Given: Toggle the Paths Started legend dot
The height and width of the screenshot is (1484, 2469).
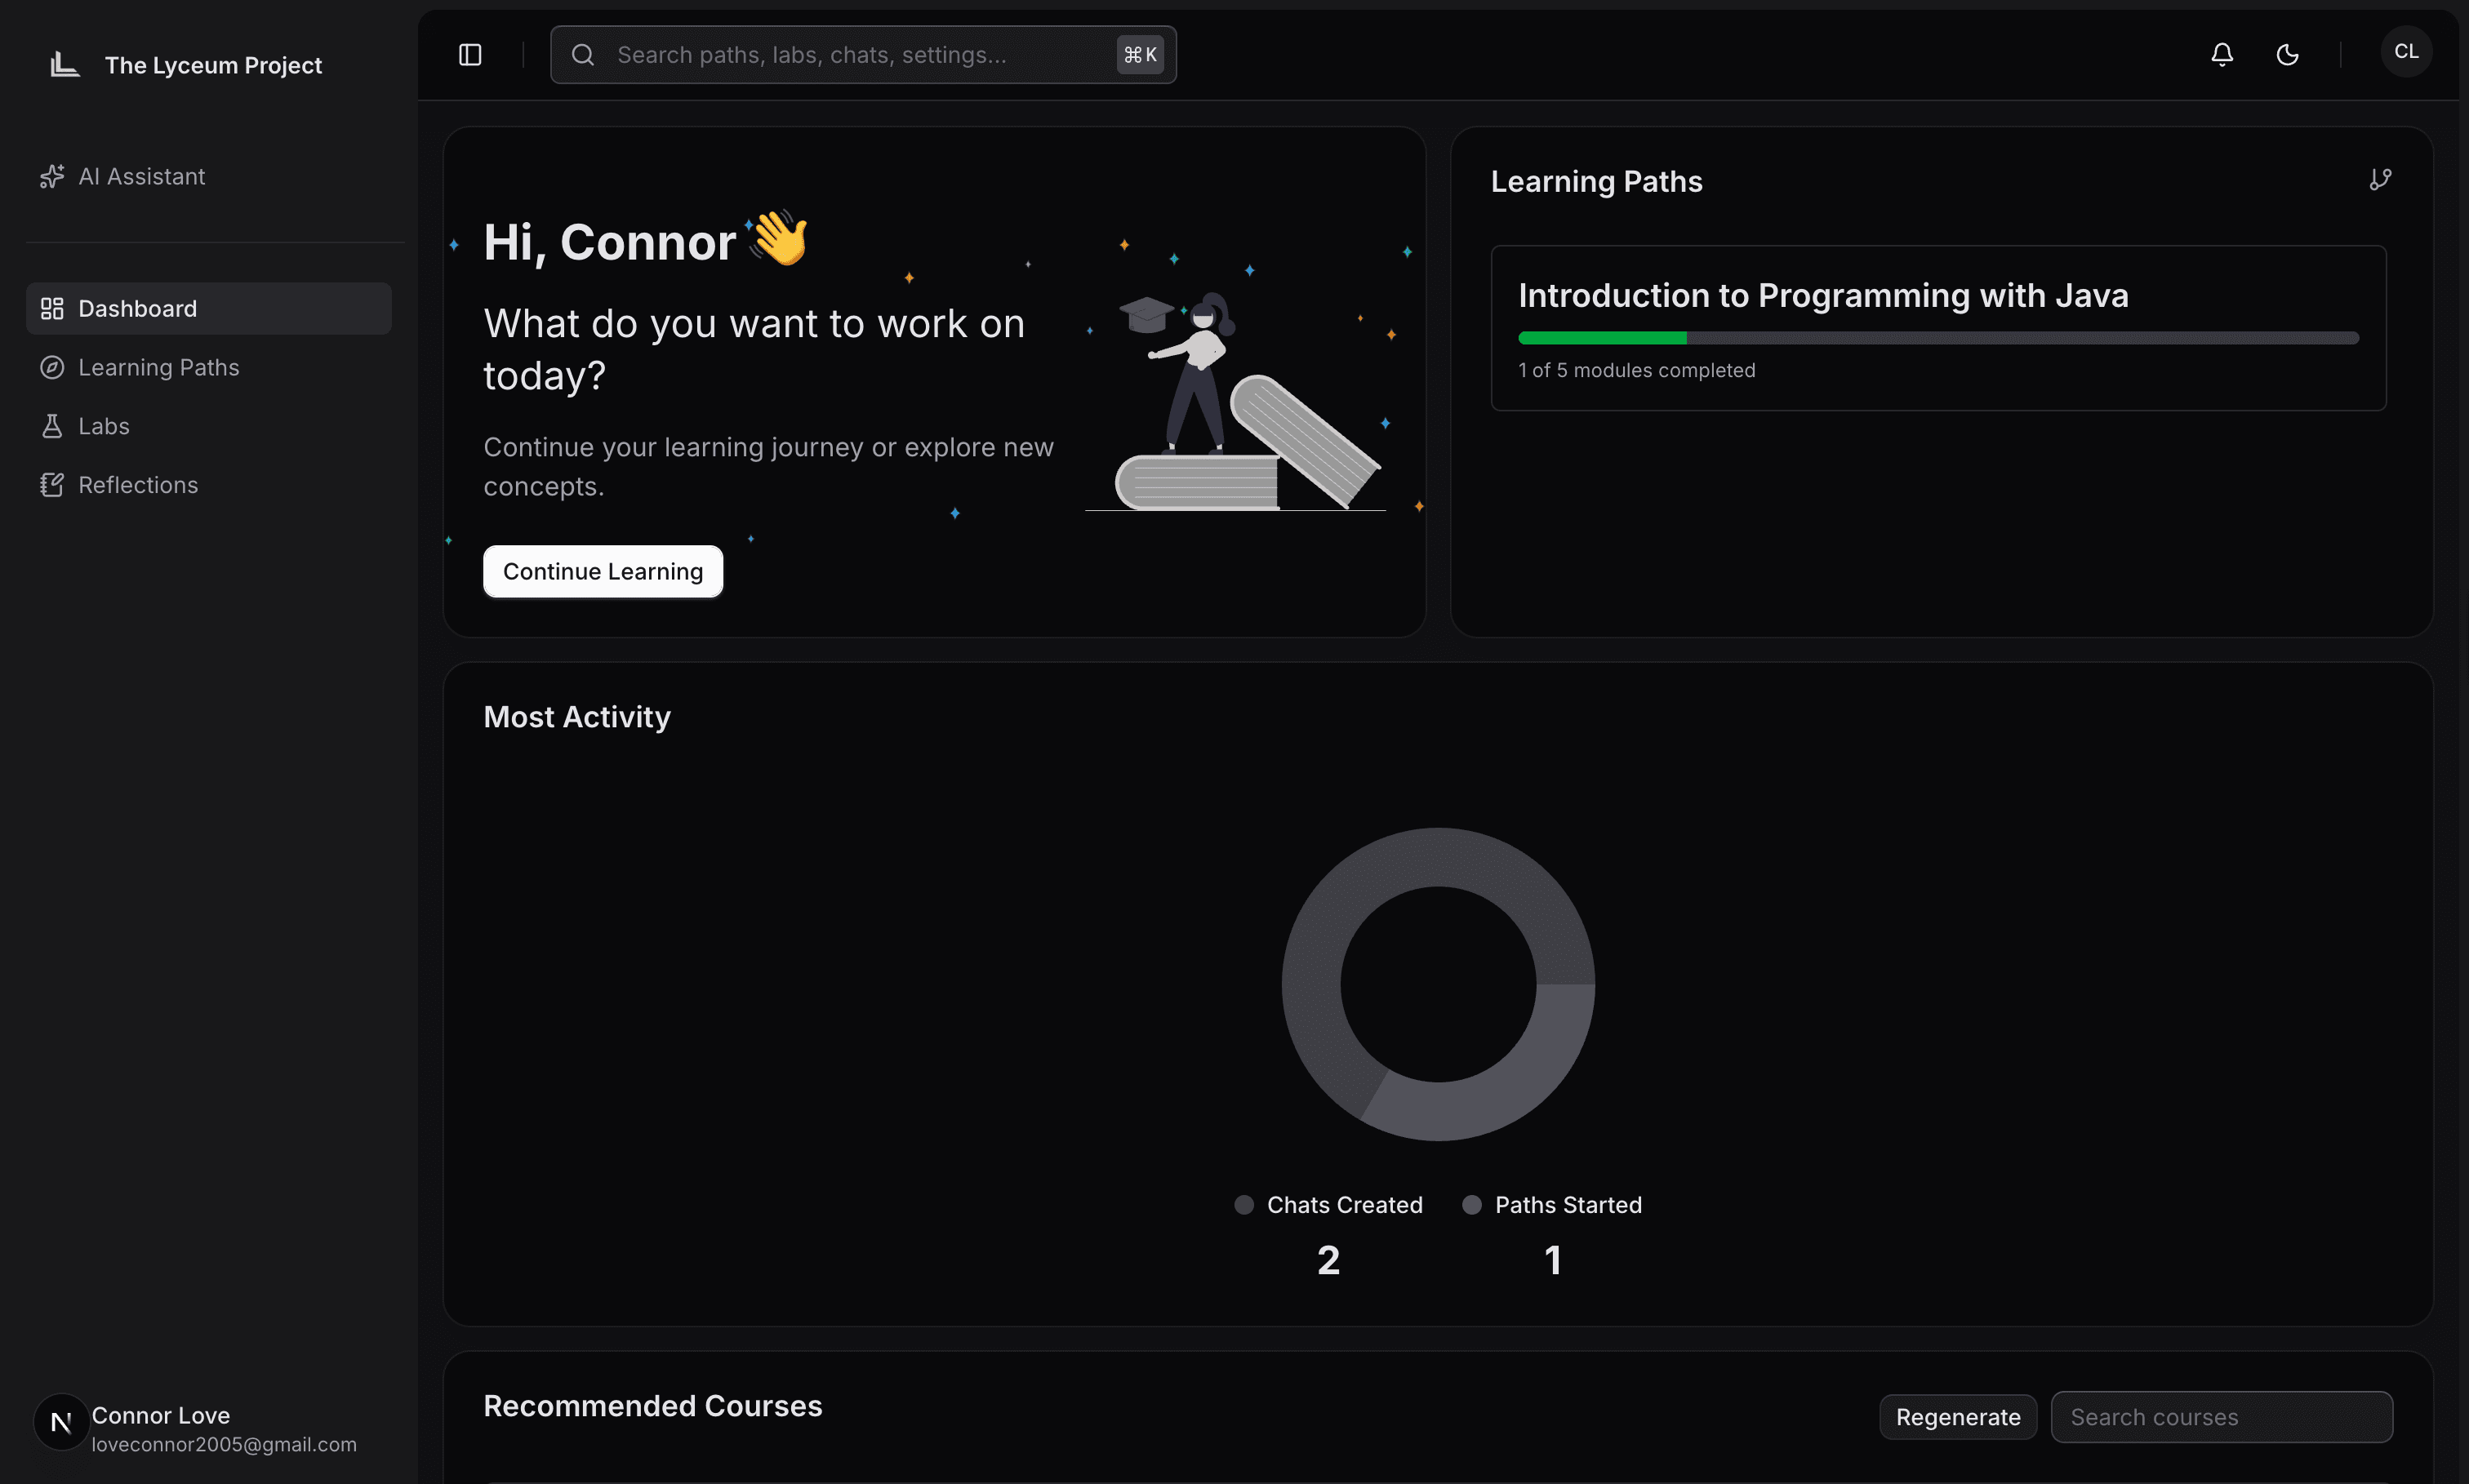Looking at the screenshot, I should click(1471, 1205).
